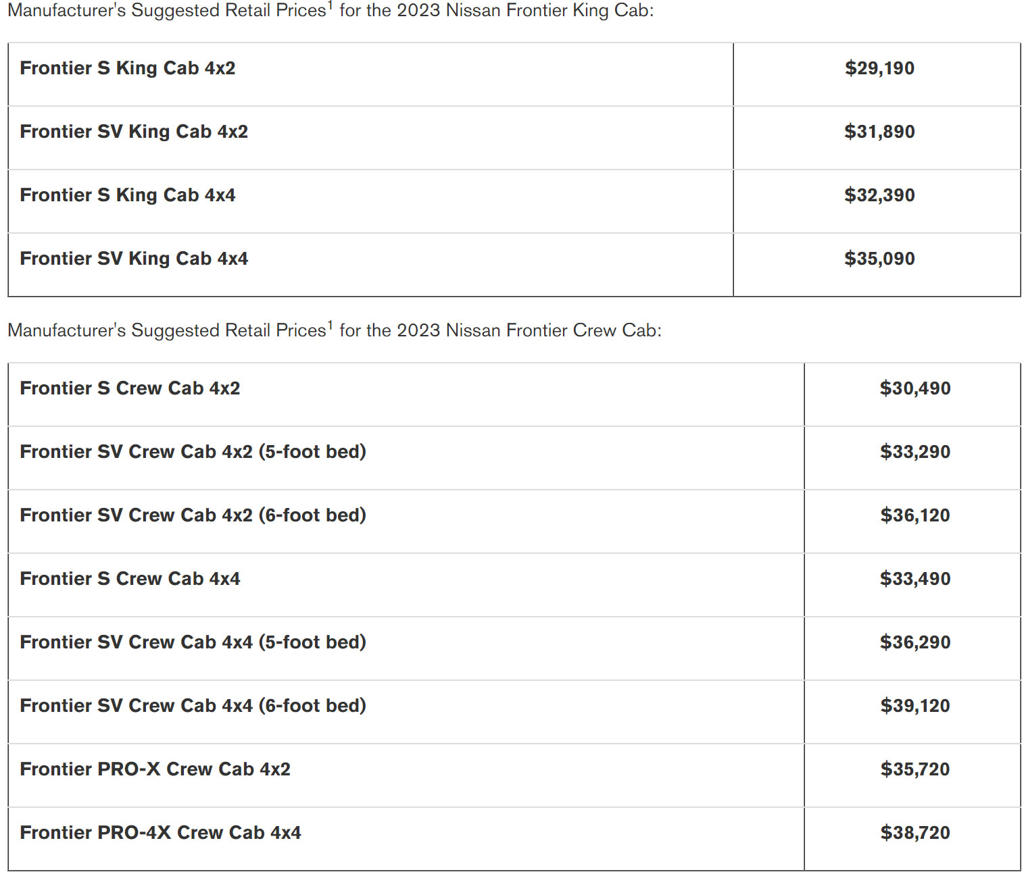Select the $38,720 price value
Screen dimensions: 1026x874
[x=915, y=833]
